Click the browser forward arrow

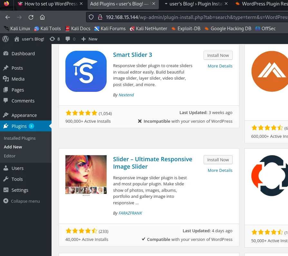[19, 17]
